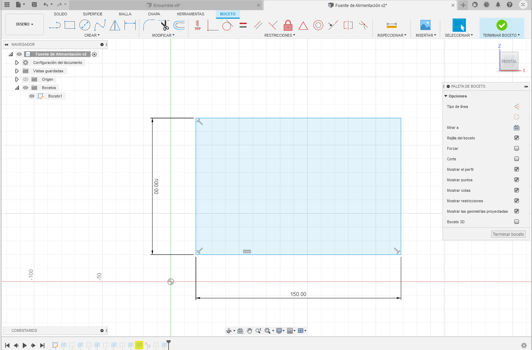Screen dimensions: 532x350
Task: Choose the Fillet tool in Modificar
Action: point(149,25)
